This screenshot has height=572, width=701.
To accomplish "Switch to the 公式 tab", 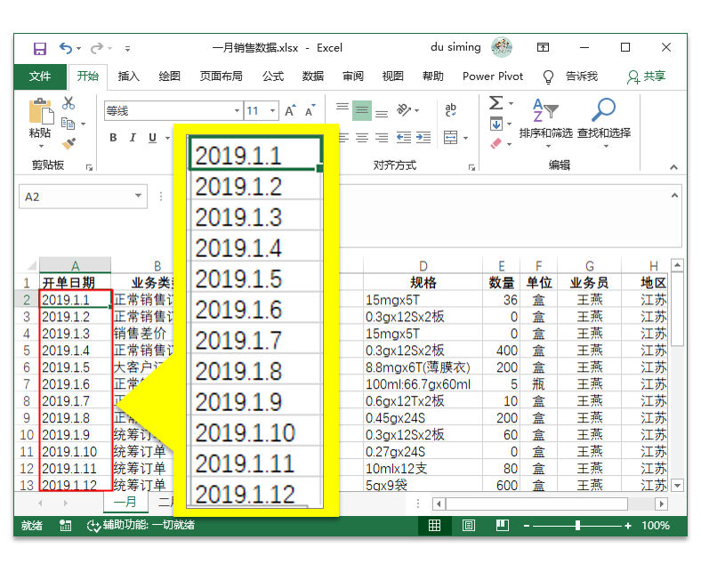I will [273, 77].
